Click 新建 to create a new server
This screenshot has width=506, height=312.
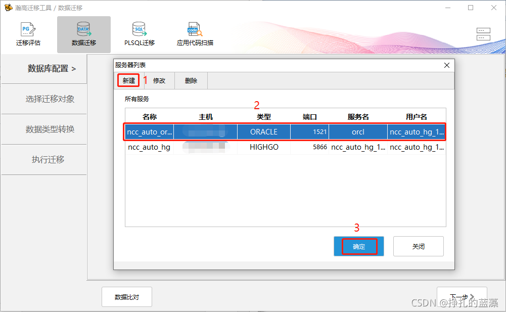(128, 80)
